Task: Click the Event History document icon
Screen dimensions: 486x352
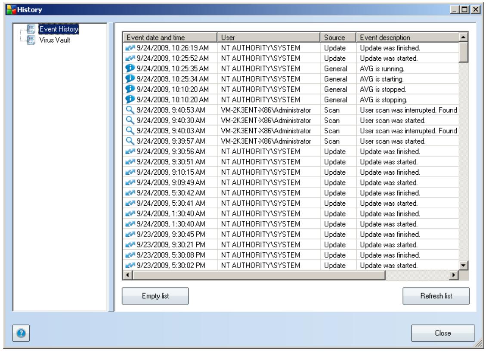Action: (31, 29)
